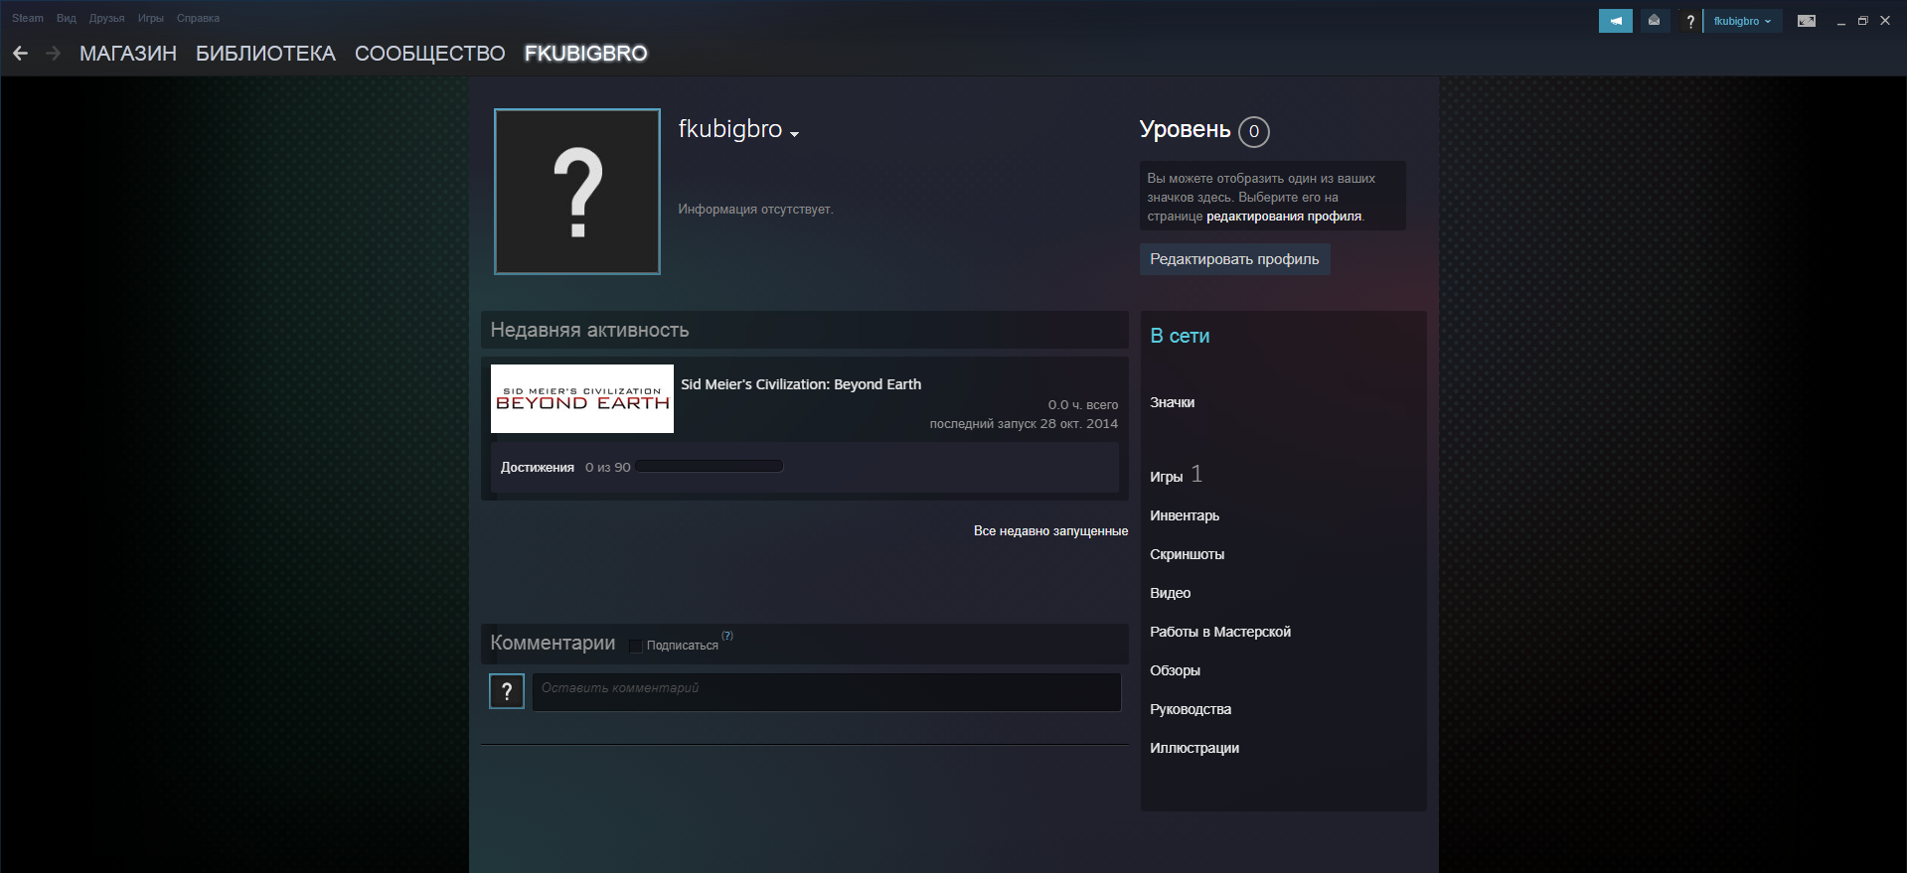The height and width of the screenshot is (873, 1907).
Task: Open the Иллюстрации link
Action: tap(1194, 748)
